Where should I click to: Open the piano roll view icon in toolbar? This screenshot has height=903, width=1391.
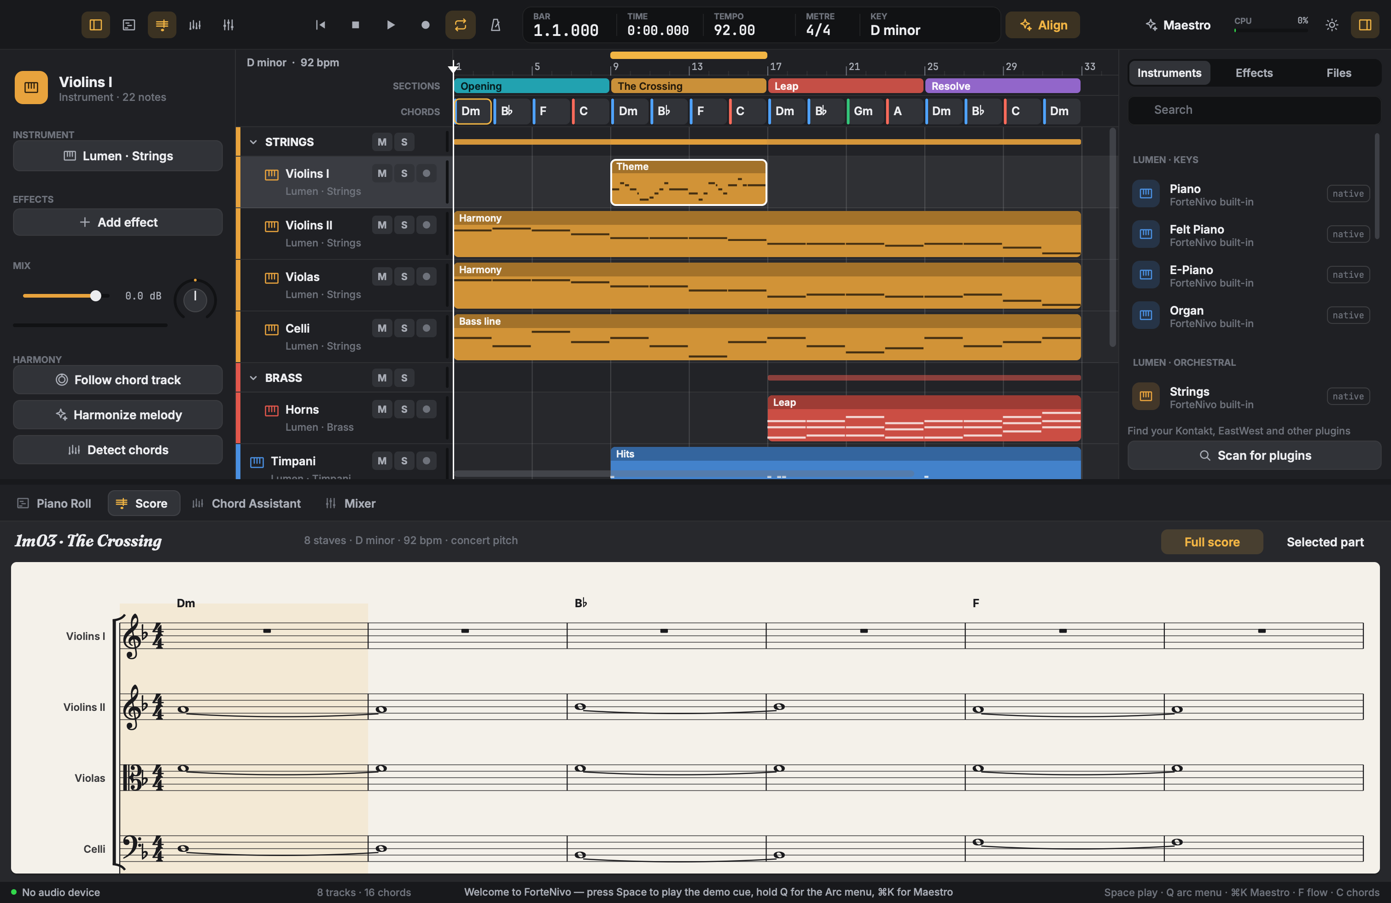pyautogui.click(x=129, y=24)
